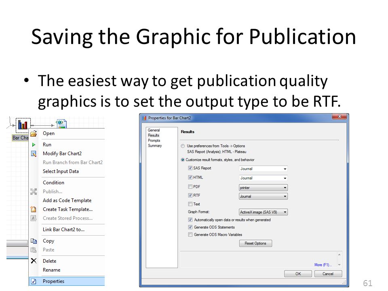Open the PDF printer style dropdown
The height and width of the screenshot is (291, 388).
tap(263, 188)
